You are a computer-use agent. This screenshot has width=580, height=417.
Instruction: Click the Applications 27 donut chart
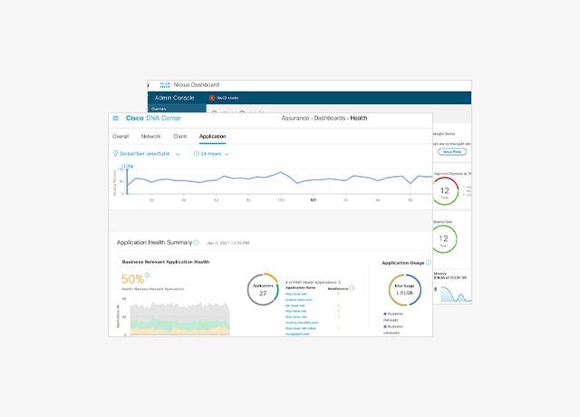(263, 289)
